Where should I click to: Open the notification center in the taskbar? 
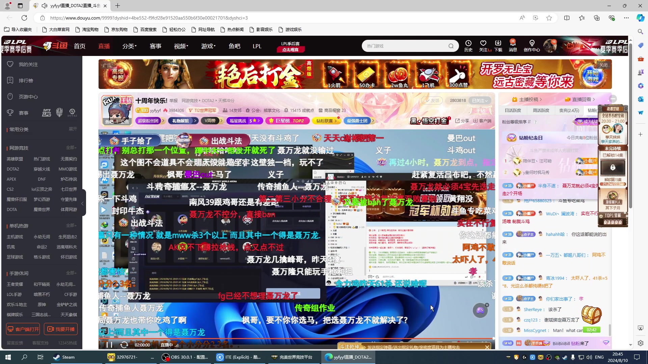(x=637, y=357)
